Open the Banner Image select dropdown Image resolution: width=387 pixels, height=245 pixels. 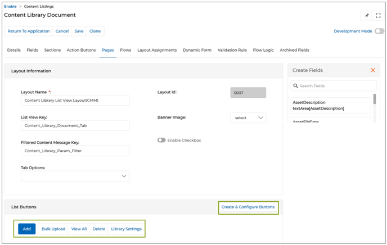point(248,118)
